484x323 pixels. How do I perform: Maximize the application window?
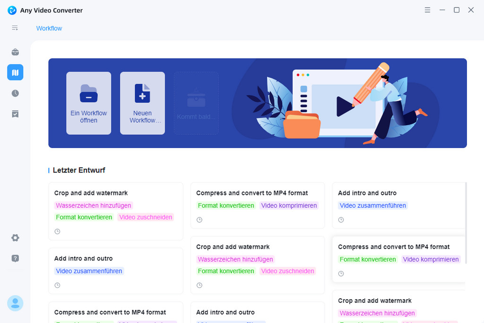[457, 10]
